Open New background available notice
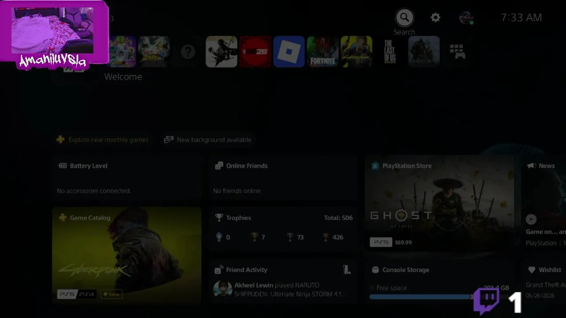The image size is (566, 318). pyautogui.click(x=207, y=140)
